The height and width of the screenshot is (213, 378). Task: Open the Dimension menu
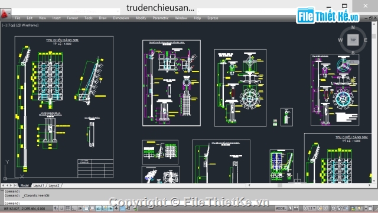120,18
